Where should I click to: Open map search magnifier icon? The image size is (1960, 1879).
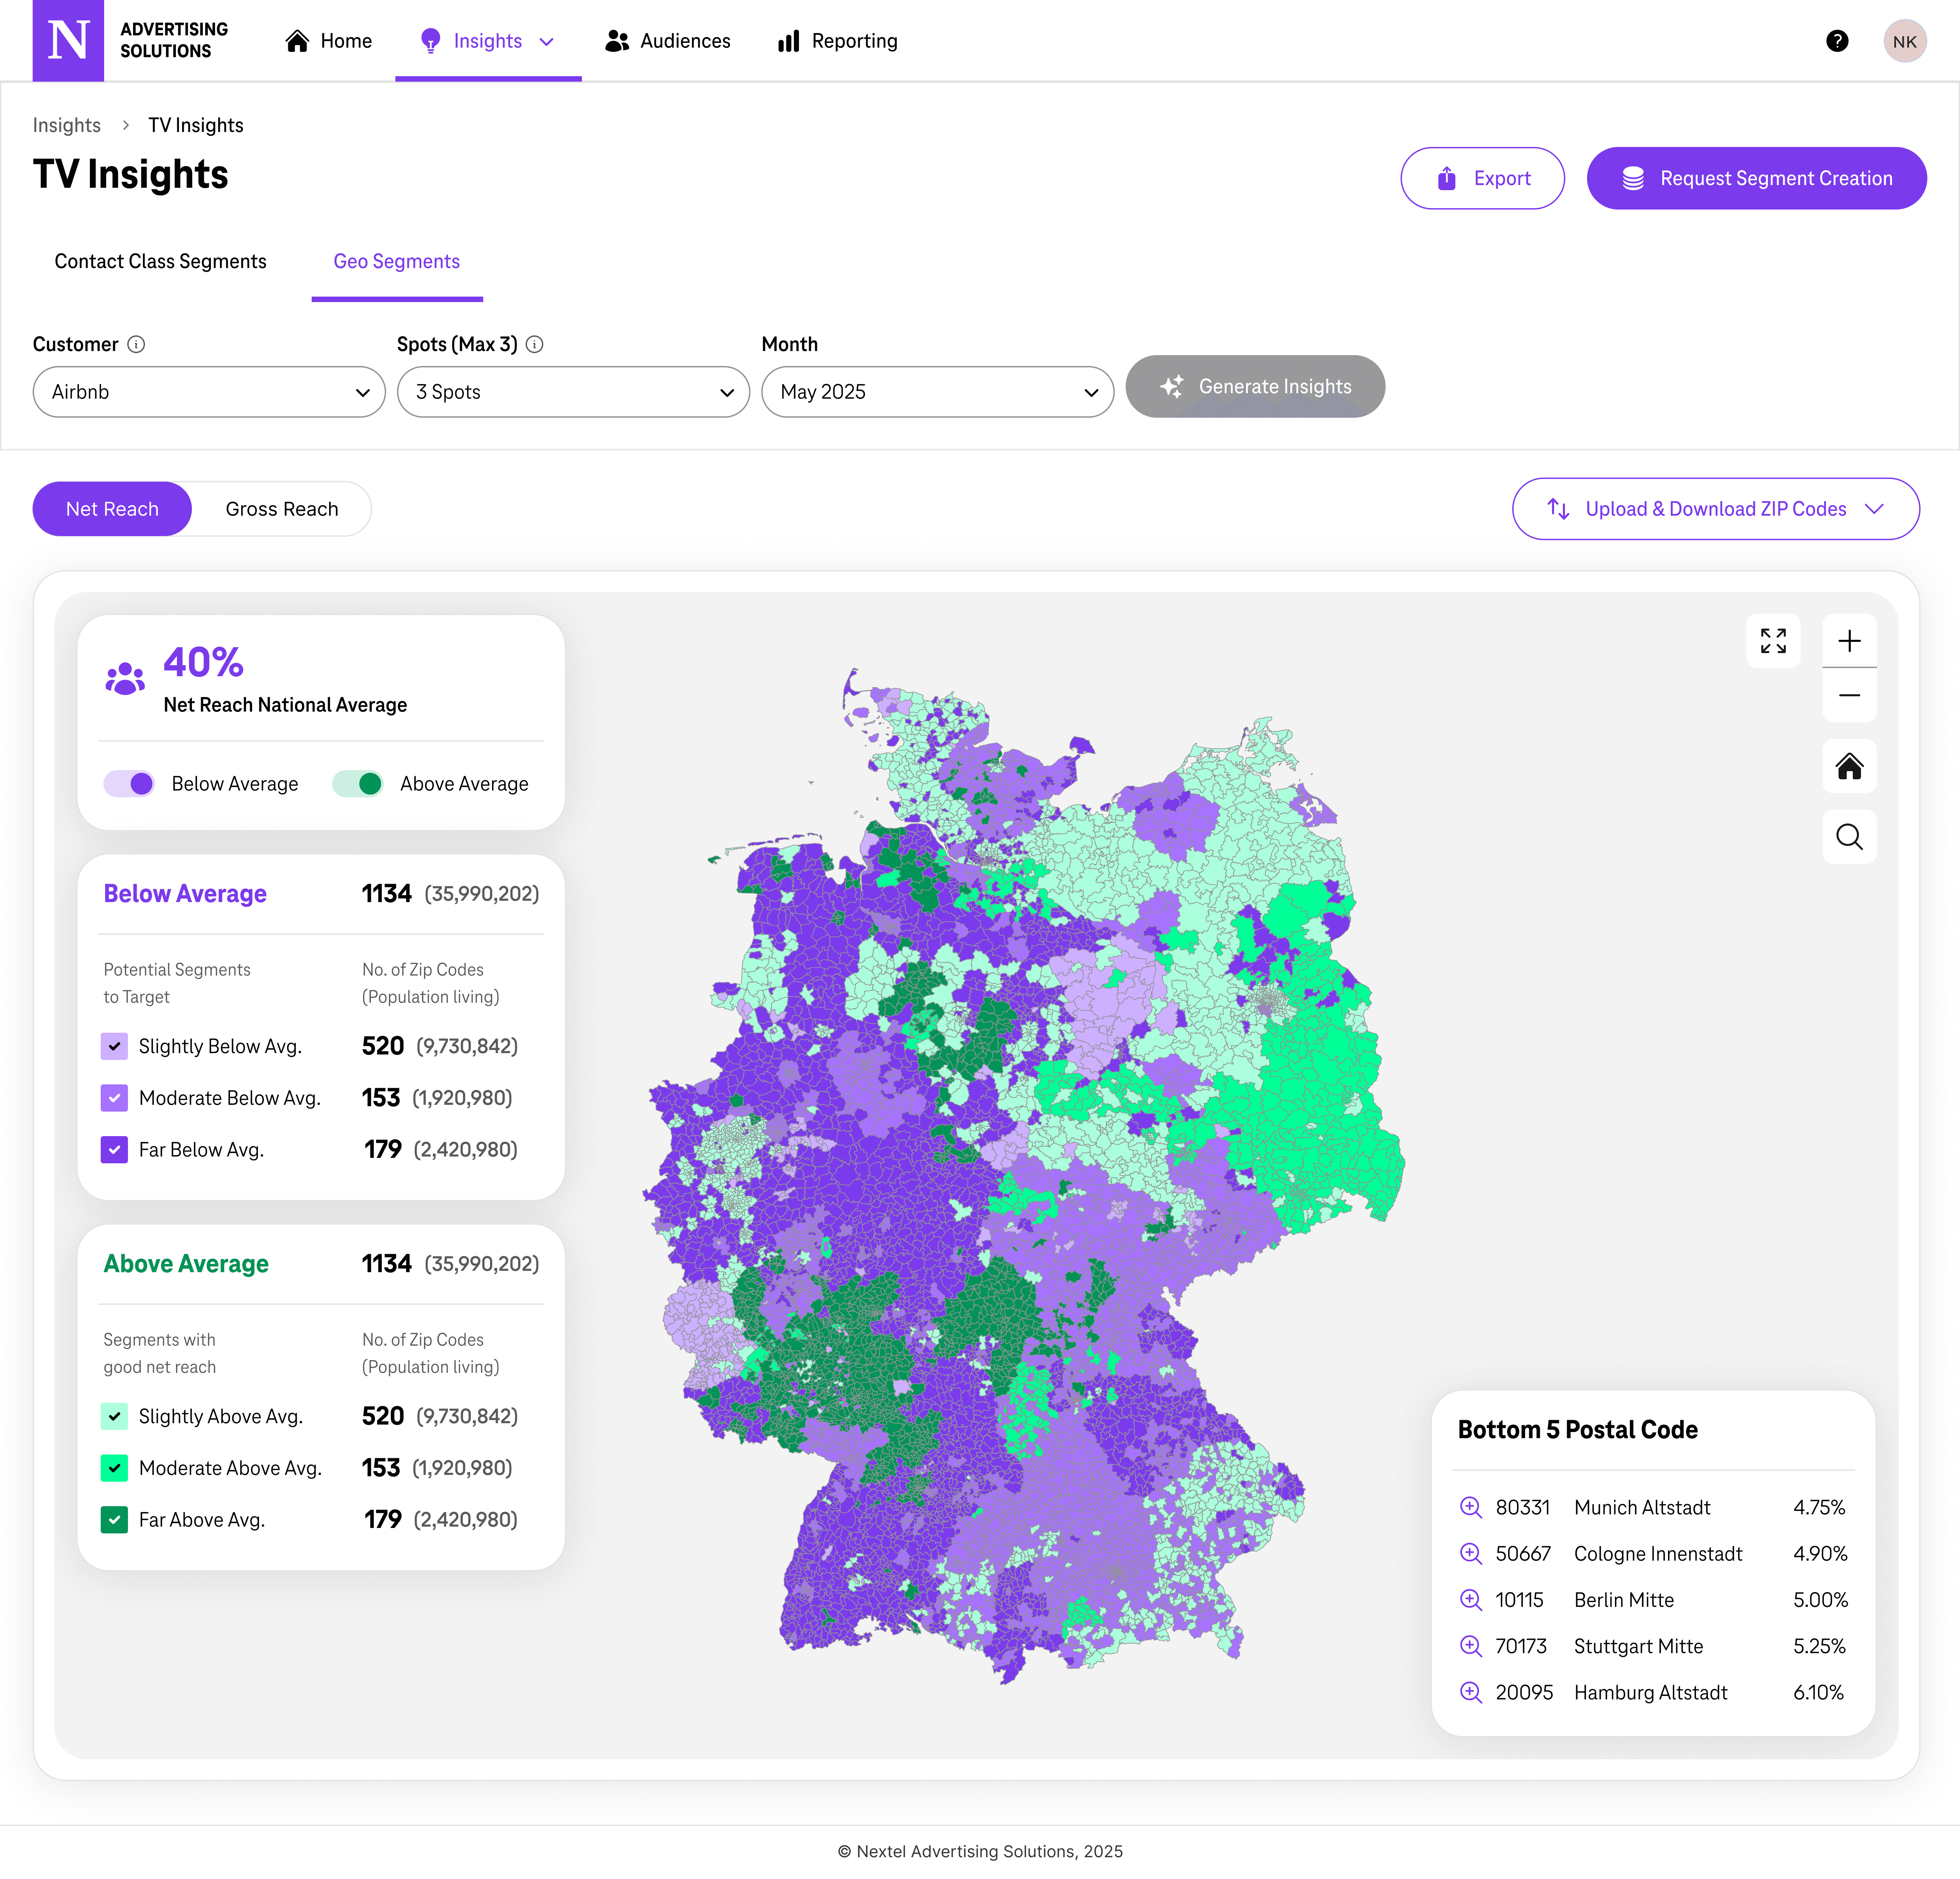point(1849,836)
